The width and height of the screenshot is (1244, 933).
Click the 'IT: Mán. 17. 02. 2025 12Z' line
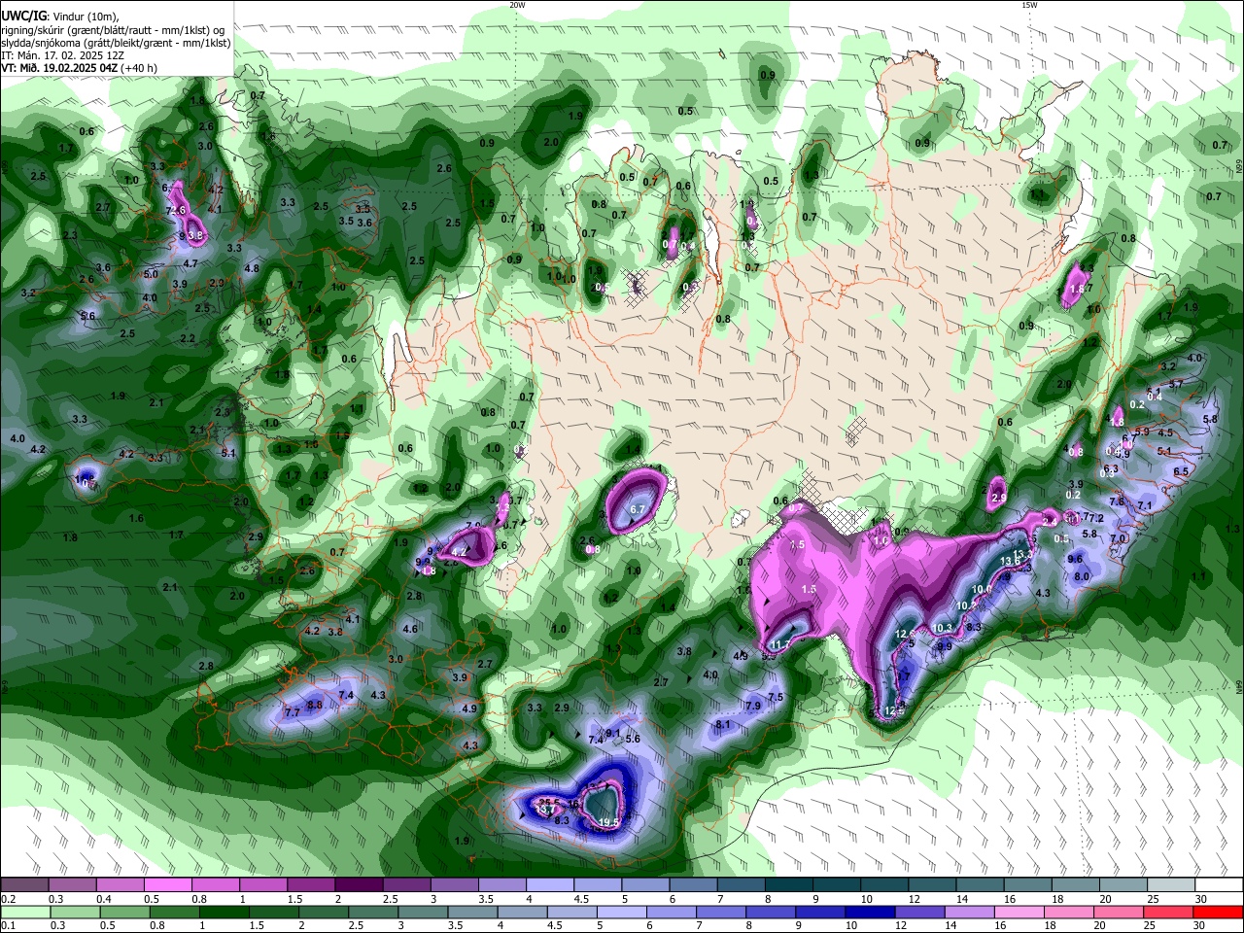pos(60,55)
